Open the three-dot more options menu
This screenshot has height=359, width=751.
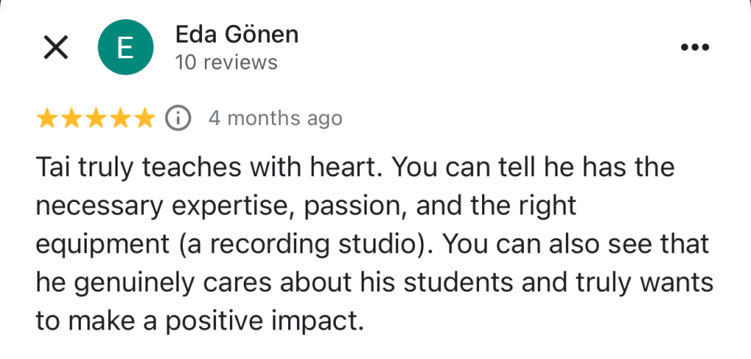[x=694, y=48]
